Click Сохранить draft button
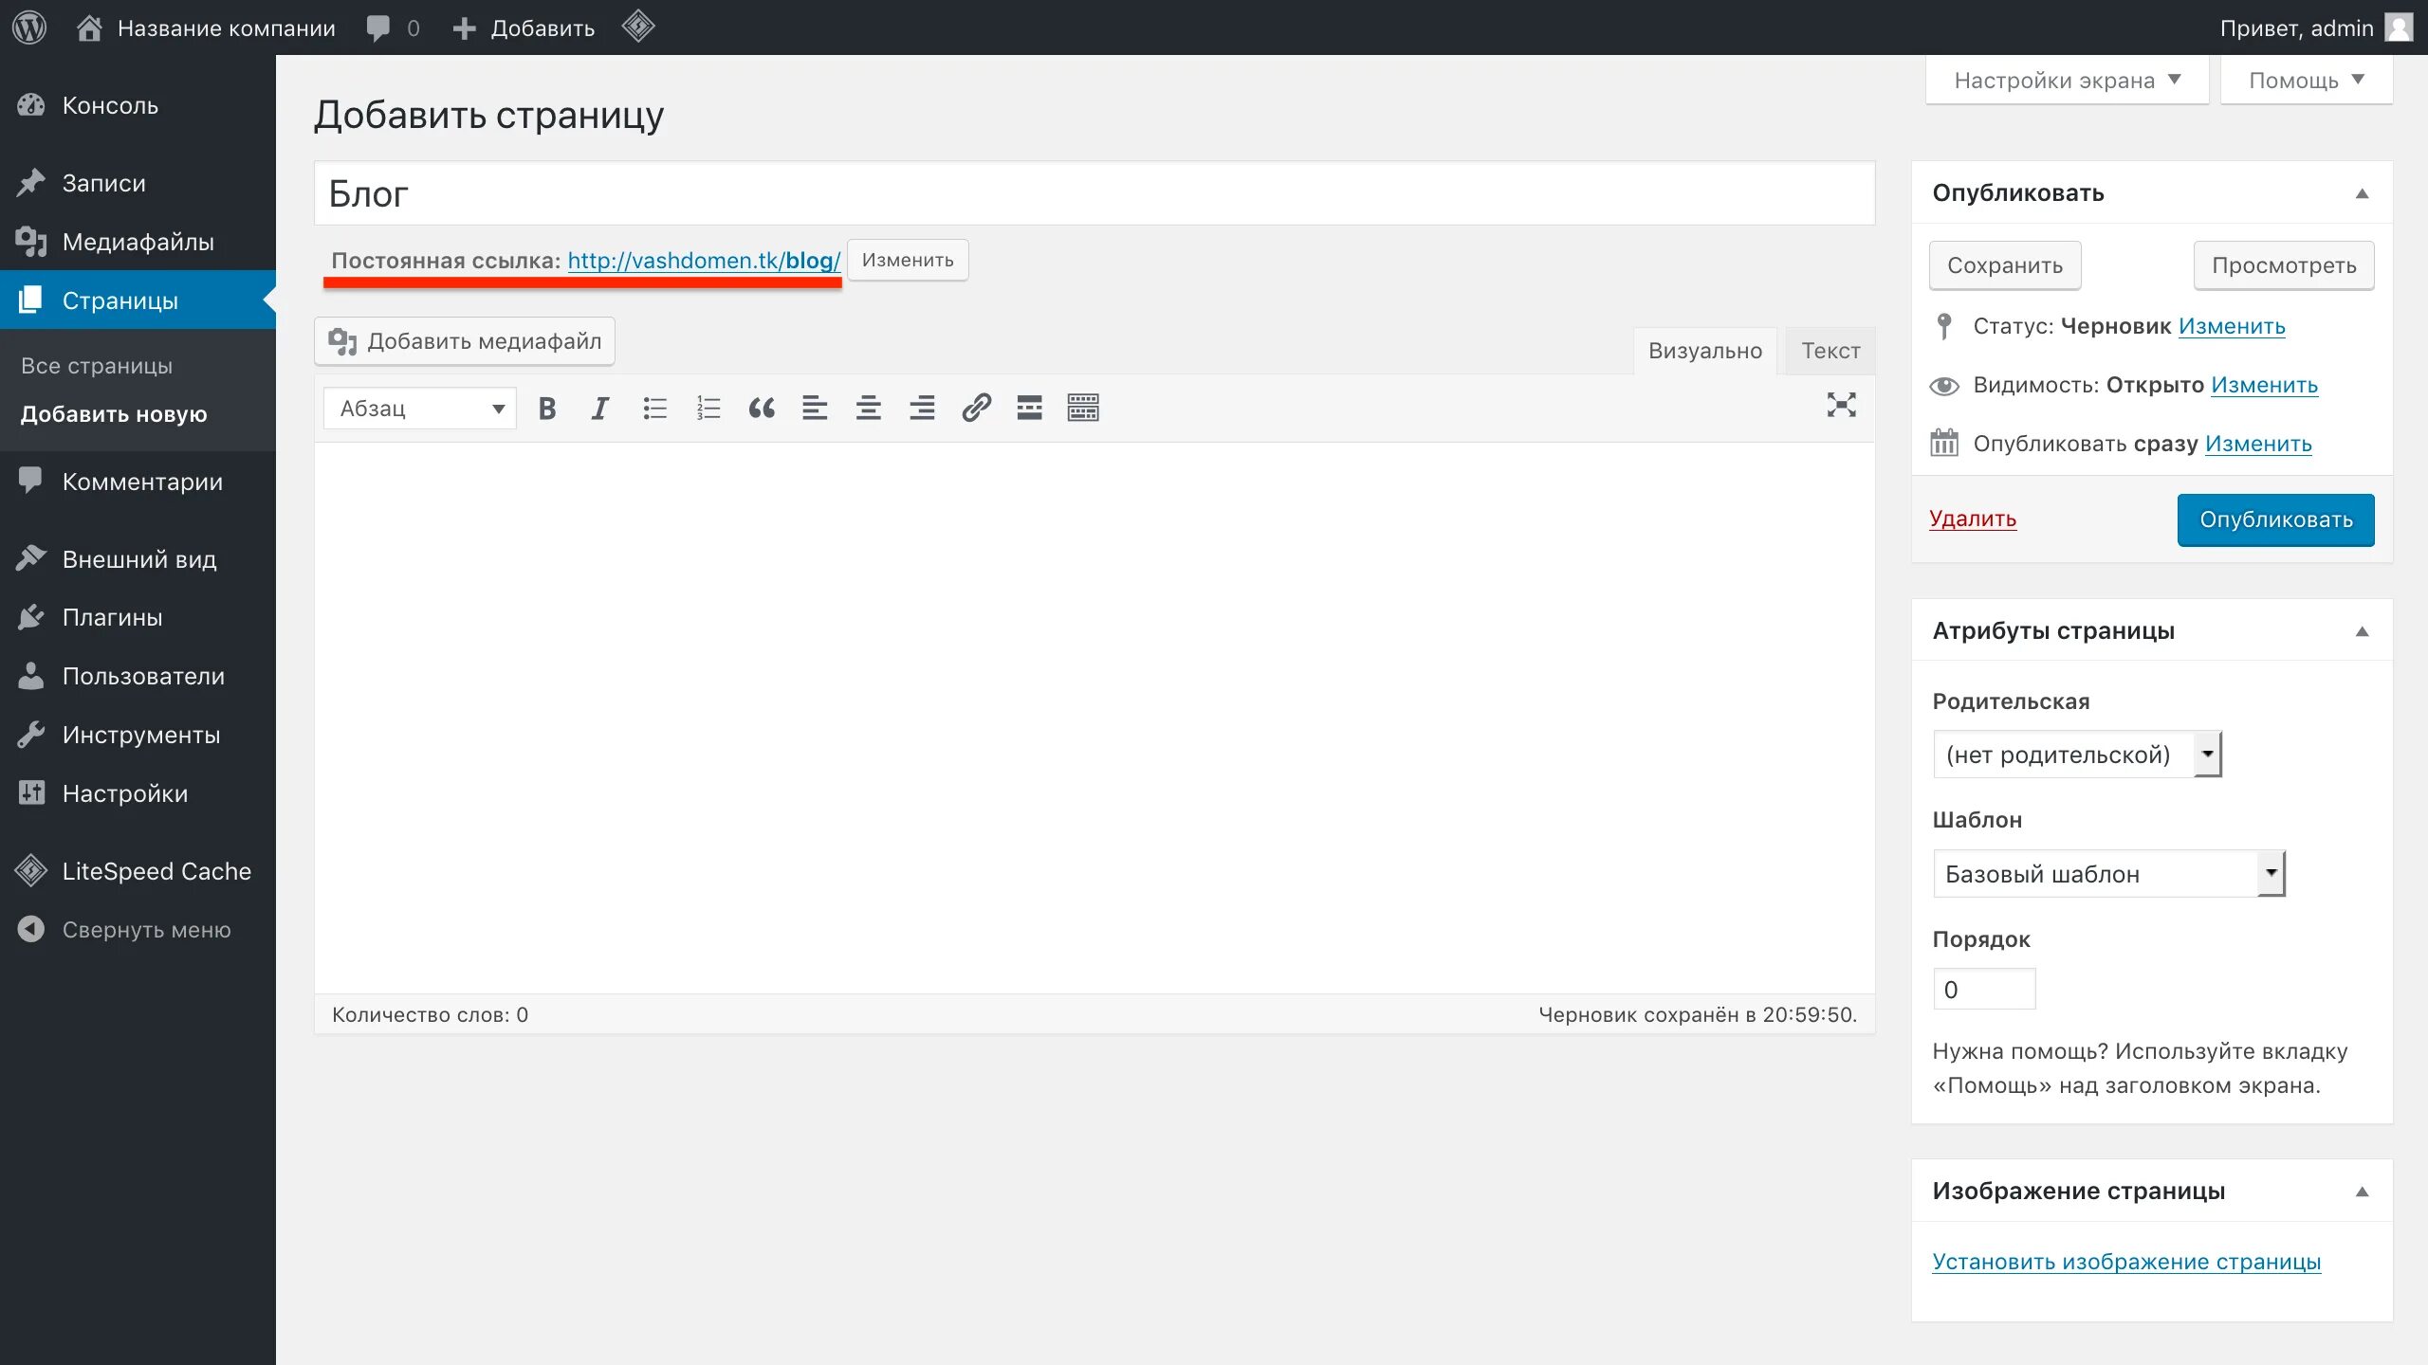2428x1365 pixels. (2005, 265)
